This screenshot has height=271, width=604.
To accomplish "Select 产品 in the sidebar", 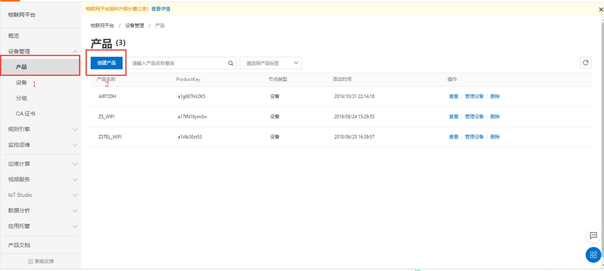I will click(x=40, y=67).
